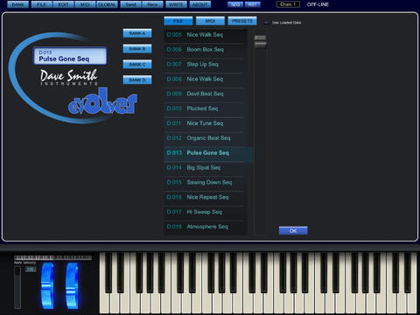This screenshot has height=315, width=420.
Task: Click the preset list scrollbar handle
Action: click(x=260, y=41)
